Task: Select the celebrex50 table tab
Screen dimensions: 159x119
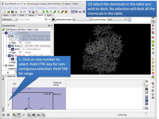Action: [x=11, y=76]
